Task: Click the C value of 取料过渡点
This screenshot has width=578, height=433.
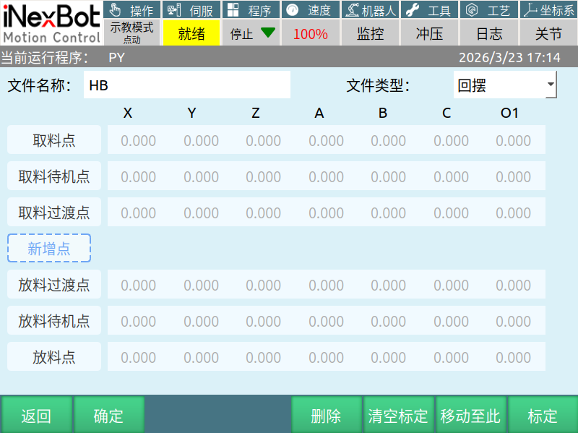Action: click(x=451, y=213)
